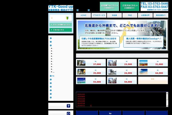
Task: Click the double-arrow icon above 24,000
Action: 127,70
